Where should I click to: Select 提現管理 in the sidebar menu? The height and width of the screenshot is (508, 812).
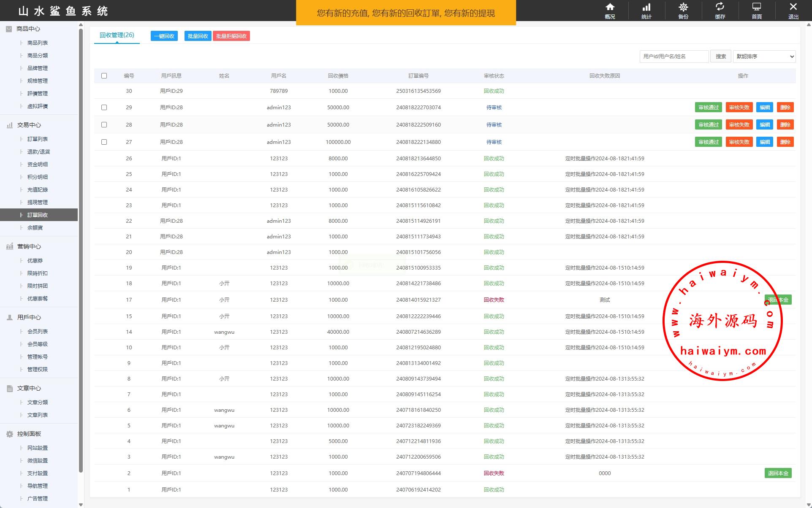click(38, 202)
